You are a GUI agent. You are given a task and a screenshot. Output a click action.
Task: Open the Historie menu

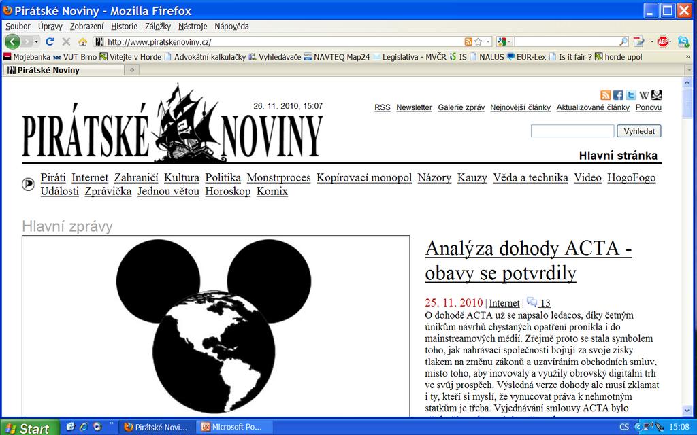[x=124, y=27]
